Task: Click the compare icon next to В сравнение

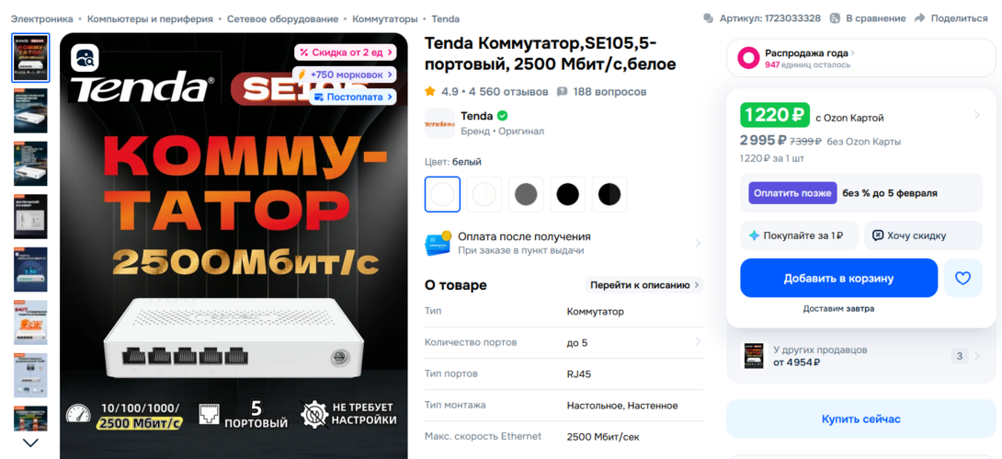Action: 835,18
